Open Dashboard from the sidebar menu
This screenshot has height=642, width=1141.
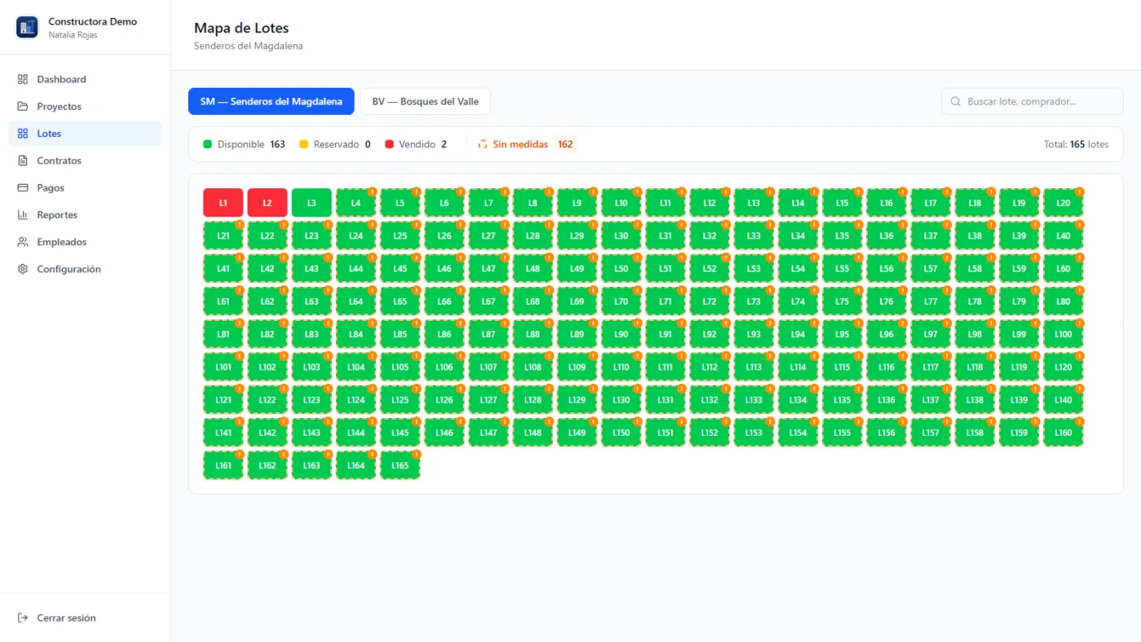coord(86,80)
